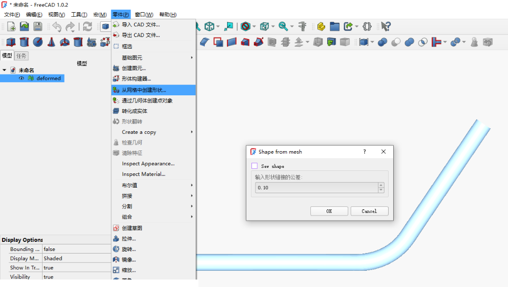Create a Tube primitive
This screenshot has width=508, height=287.
point(78,42)
